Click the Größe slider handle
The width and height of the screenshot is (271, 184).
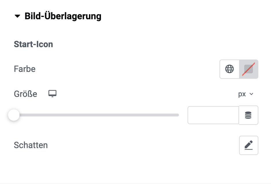(x=14, y=115)
